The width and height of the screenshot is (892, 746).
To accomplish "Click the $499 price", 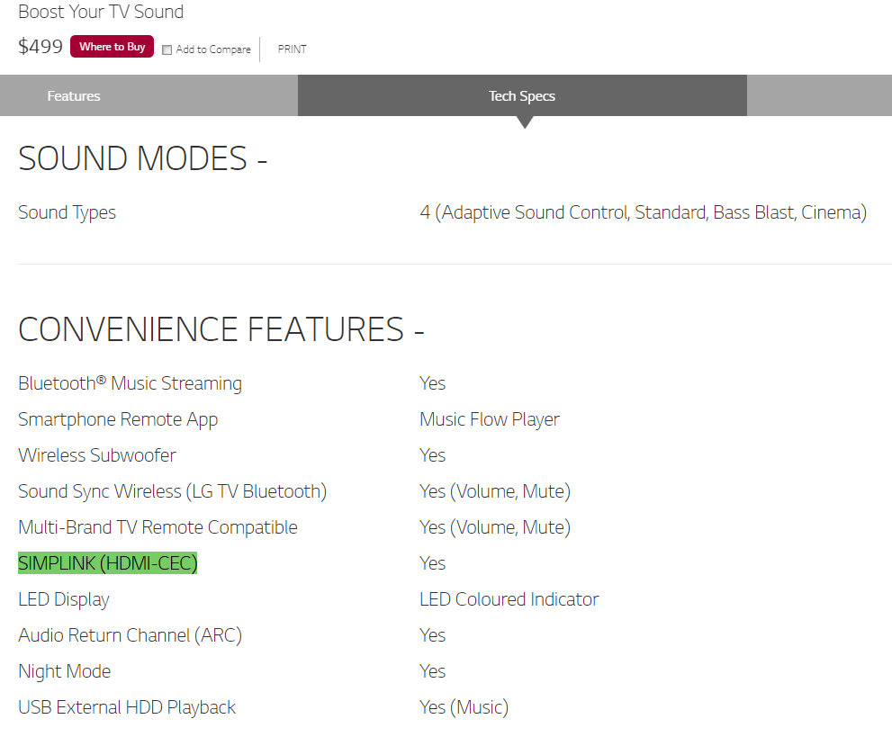I will pyautogui.click(x=41, y=47).
